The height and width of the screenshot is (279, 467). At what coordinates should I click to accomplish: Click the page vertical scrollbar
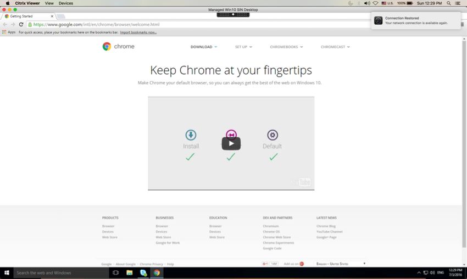[464, 143]
